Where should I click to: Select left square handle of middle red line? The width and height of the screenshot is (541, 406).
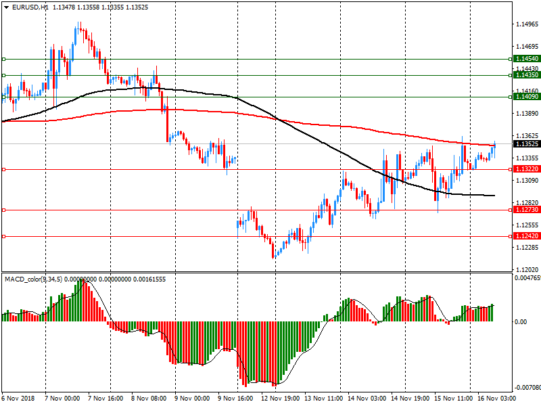3,210
